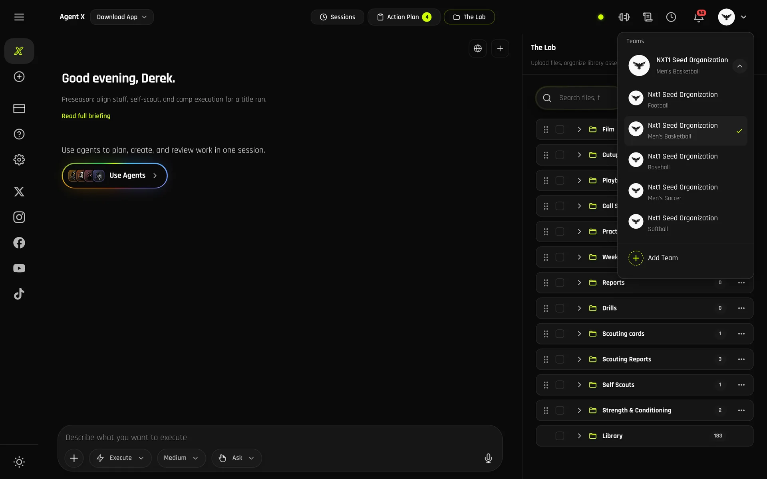
Task: Open the settings gear in sidebar
Action: tap(19, 160)
